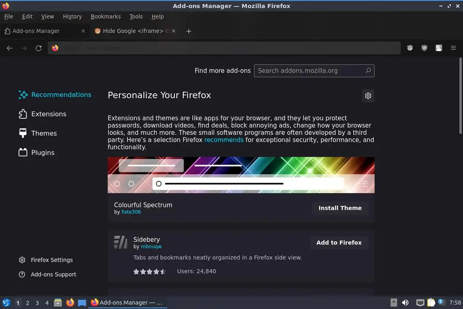Screen dimensions: 463x309
Task: Select Extensions in the sidebar
Action: pyautogui.click(x=43, y=114)
